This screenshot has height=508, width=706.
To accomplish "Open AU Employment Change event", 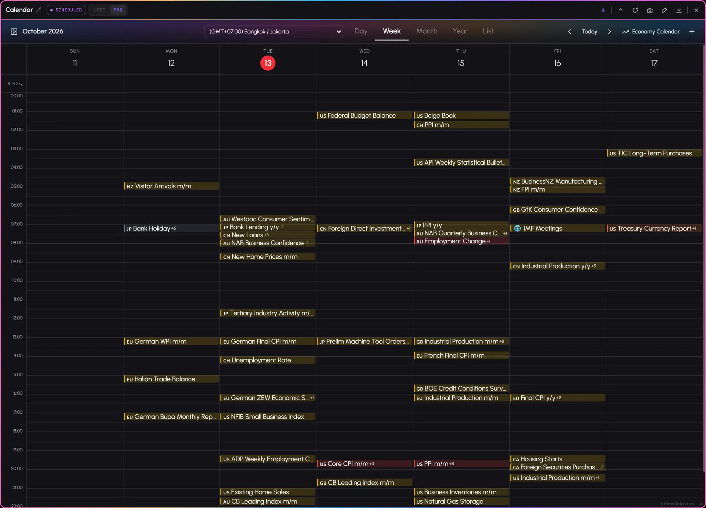I will pyautogui.click(x=461, y=241).
